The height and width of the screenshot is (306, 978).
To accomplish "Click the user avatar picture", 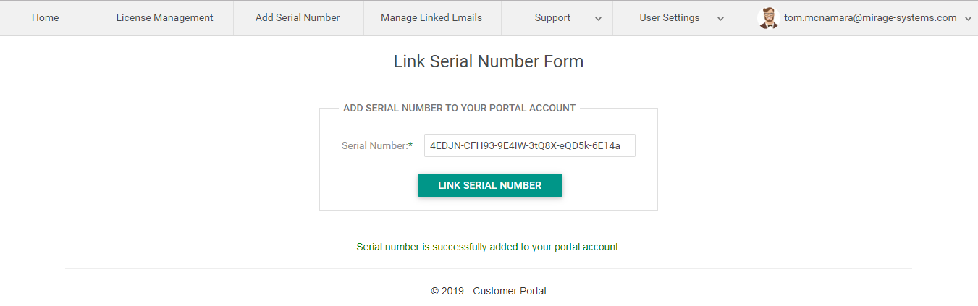I will [x=768, y=18].
